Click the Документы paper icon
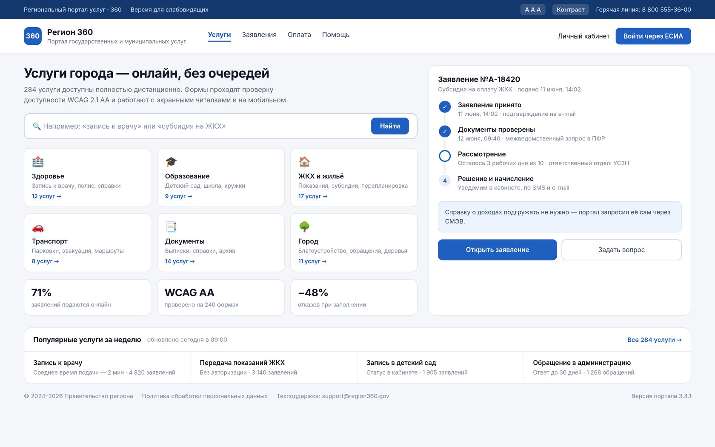 click(171, 227)
